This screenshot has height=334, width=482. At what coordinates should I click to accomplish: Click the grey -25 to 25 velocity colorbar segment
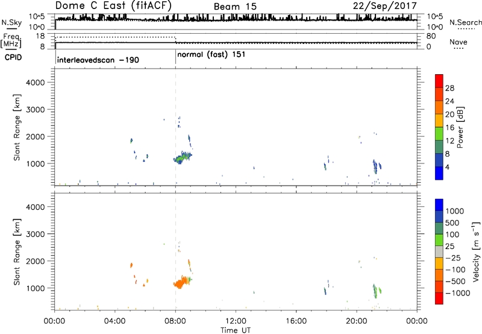pos(439,251)
